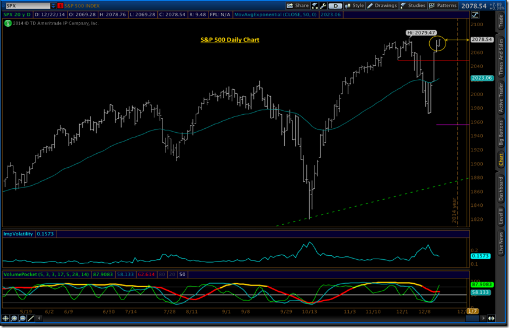The height and width of the screenshot is (328, 509).
Task: Open the Studies menu
Action: pos(413,5)
